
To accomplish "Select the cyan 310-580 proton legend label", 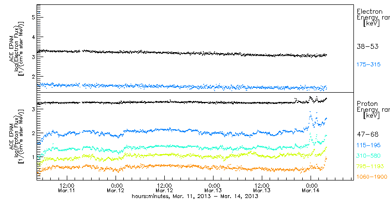I will coord(369,156).
